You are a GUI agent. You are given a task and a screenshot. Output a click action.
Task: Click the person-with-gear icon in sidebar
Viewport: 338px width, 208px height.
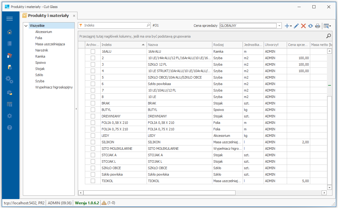click(x=10, y=67)
